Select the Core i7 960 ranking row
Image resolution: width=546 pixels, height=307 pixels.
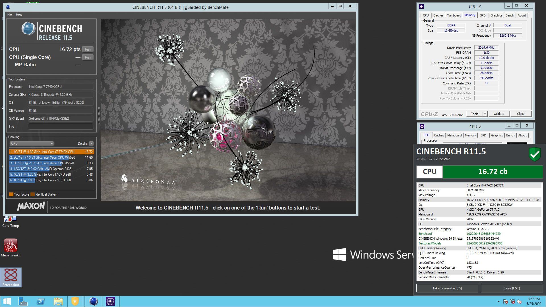tap(51, 175)
